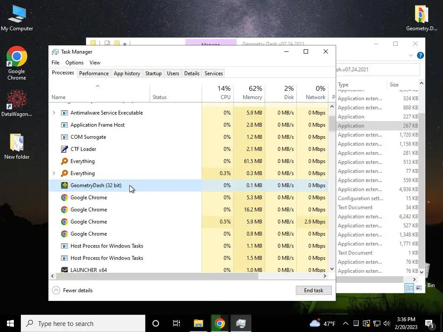Click the taskbar search box
443x332 pixels.
83,323
